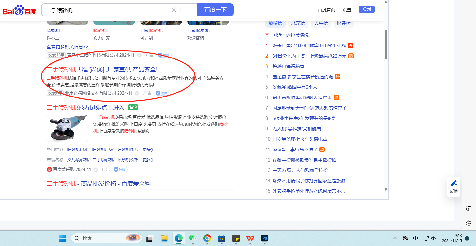Click the 热 tag on 31省份平均工资 item
Screen dimensions: 476x246
coord(351,56)
